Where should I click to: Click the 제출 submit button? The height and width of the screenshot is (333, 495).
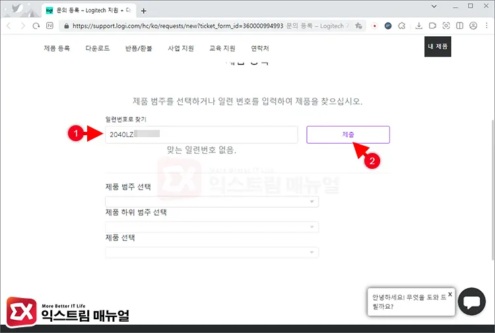[x=348, y=135]
